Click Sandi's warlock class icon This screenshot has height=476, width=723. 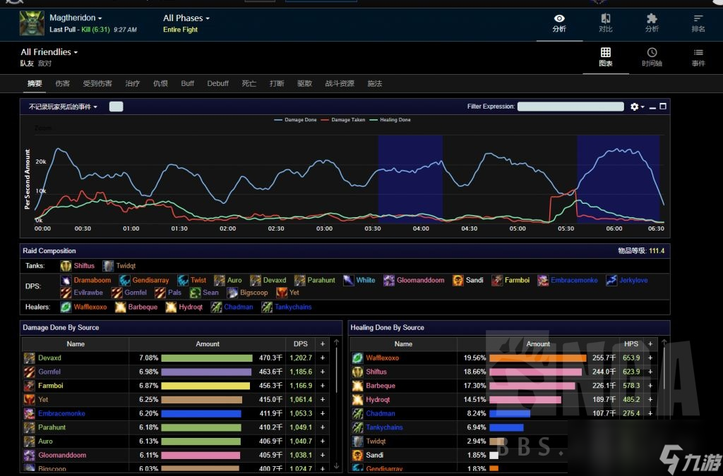tap(458, 280)
